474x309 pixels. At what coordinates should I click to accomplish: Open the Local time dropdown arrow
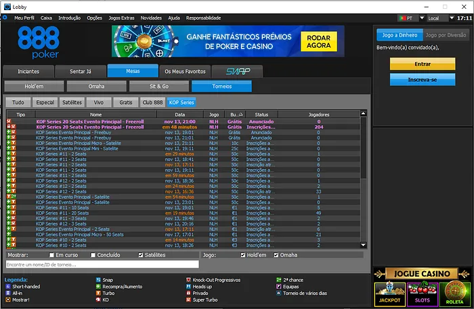click(452, 18)
